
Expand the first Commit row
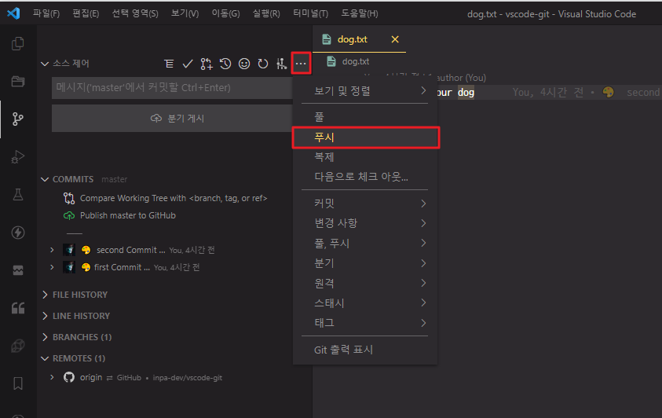(x=52, y=267)
